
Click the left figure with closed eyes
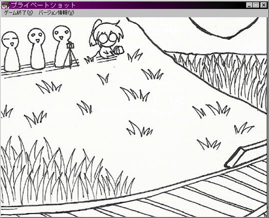[x=11, y=52]
